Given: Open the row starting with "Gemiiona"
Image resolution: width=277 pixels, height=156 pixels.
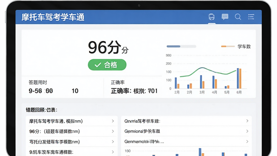Looking at the screenshot, I should [x=187, y=131].
